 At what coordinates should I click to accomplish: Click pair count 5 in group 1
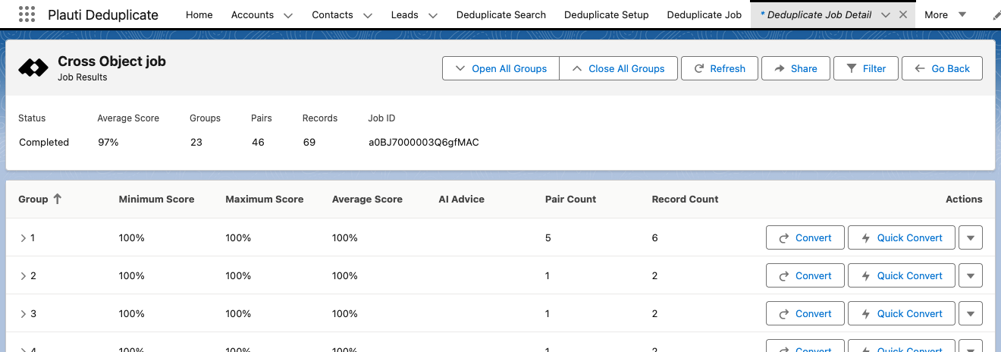click(548, 237)
